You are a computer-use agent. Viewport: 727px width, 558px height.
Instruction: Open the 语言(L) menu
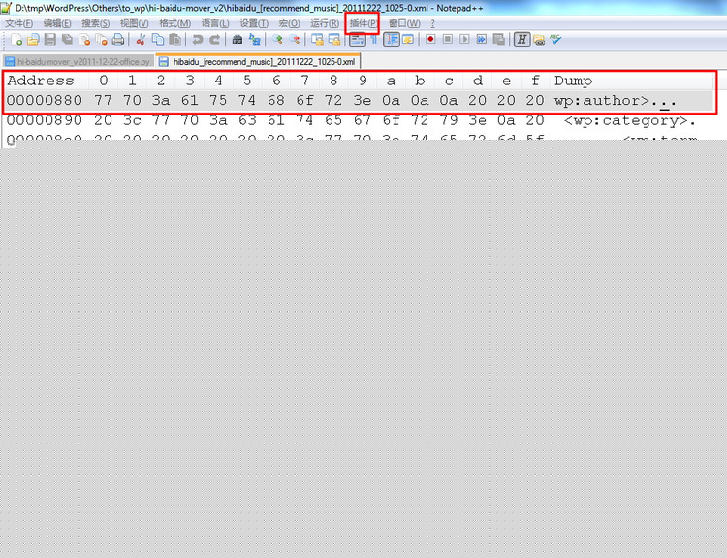(x=215, y=23)
